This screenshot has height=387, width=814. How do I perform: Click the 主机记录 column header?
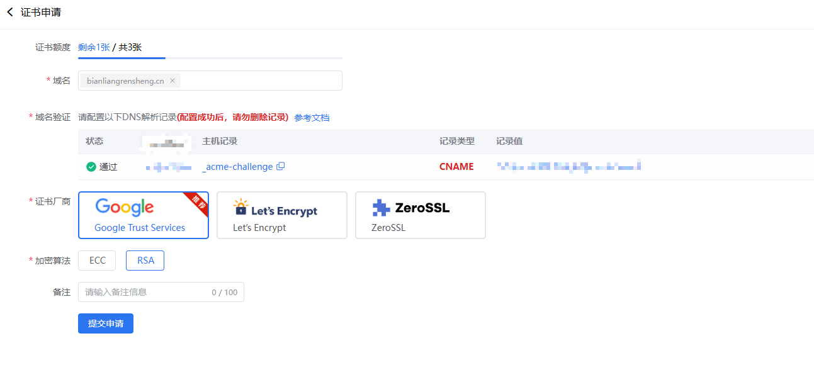pyautogui.click(x=220, y=141)
